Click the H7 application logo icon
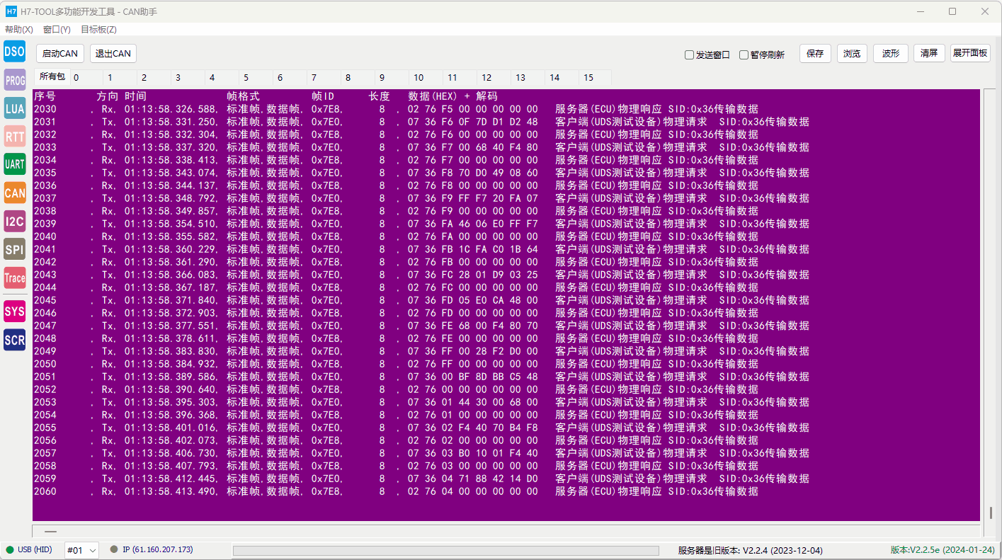The height and width of the screenshot is (560, 1002). [x=11, y=11]
